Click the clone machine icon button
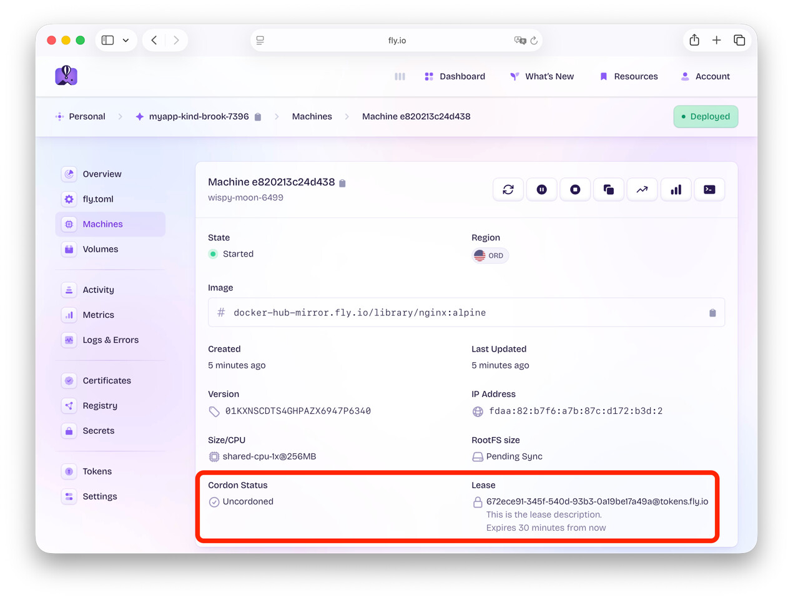The image size is (793, 600). [x=609, y=190]
